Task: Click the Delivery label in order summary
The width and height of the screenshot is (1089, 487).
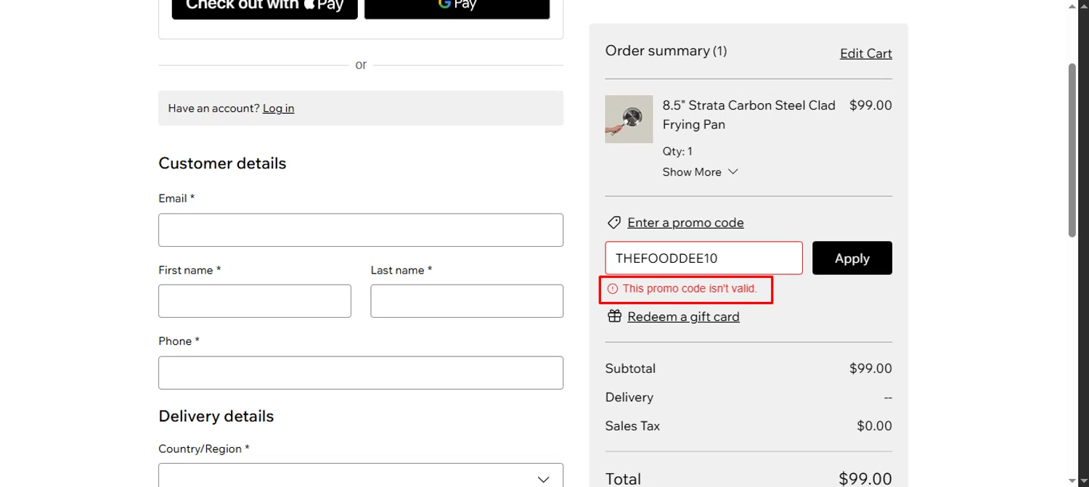Action: point(629,398)
